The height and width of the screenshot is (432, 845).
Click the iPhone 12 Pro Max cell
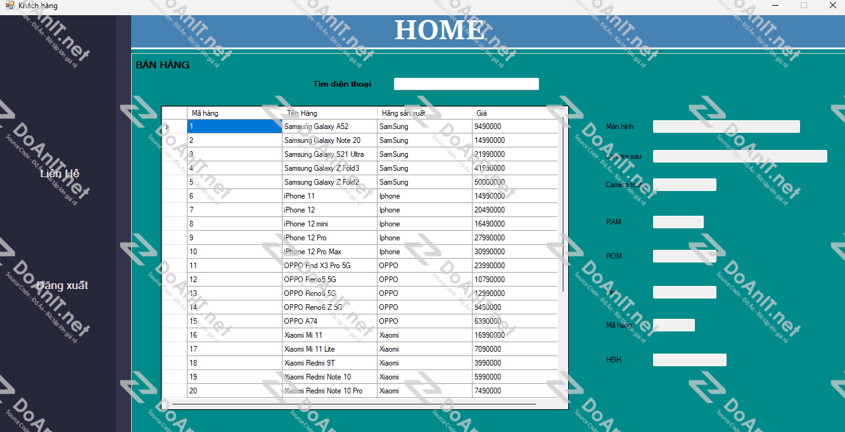(329, 252)
